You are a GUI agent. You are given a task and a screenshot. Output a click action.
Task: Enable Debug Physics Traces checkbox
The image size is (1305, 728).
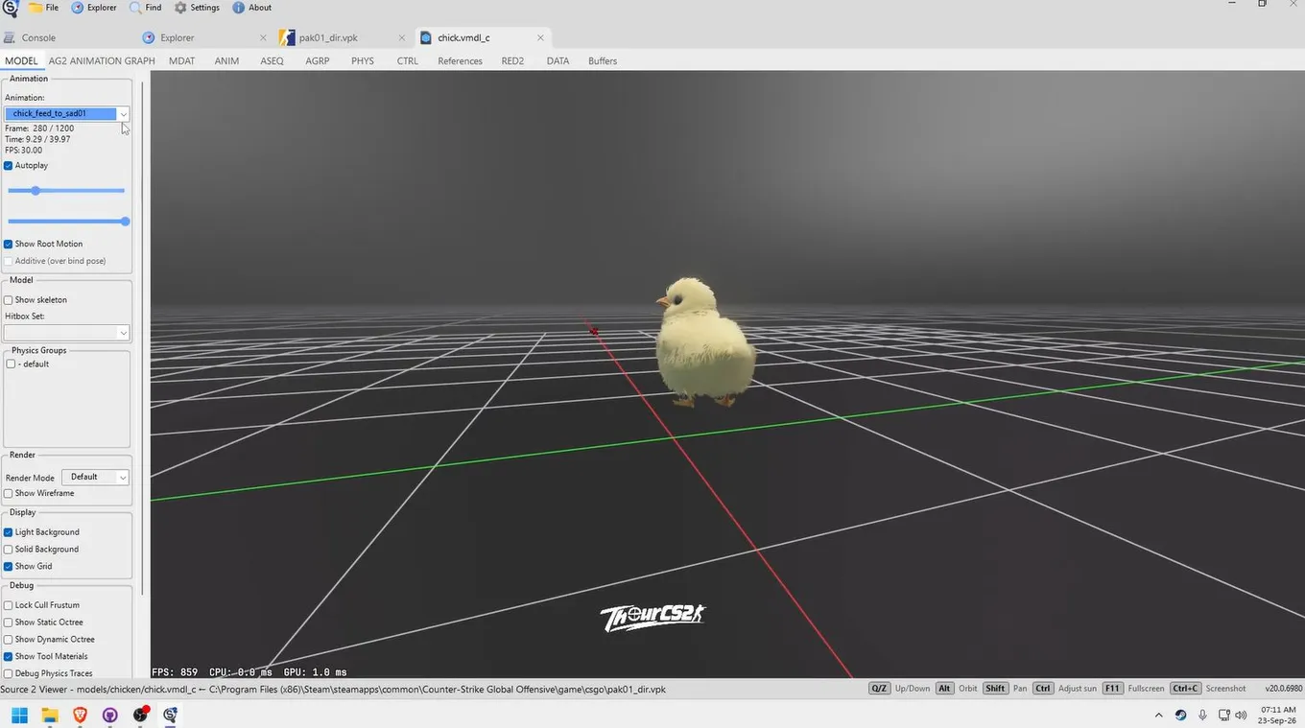coord(9,673)
